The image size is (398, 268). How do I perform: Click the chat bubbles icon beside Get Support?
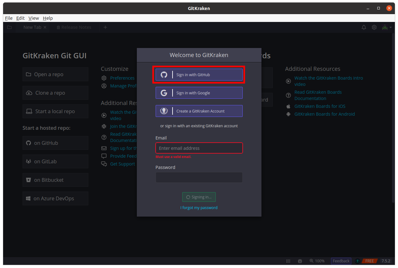click(104, 164)
